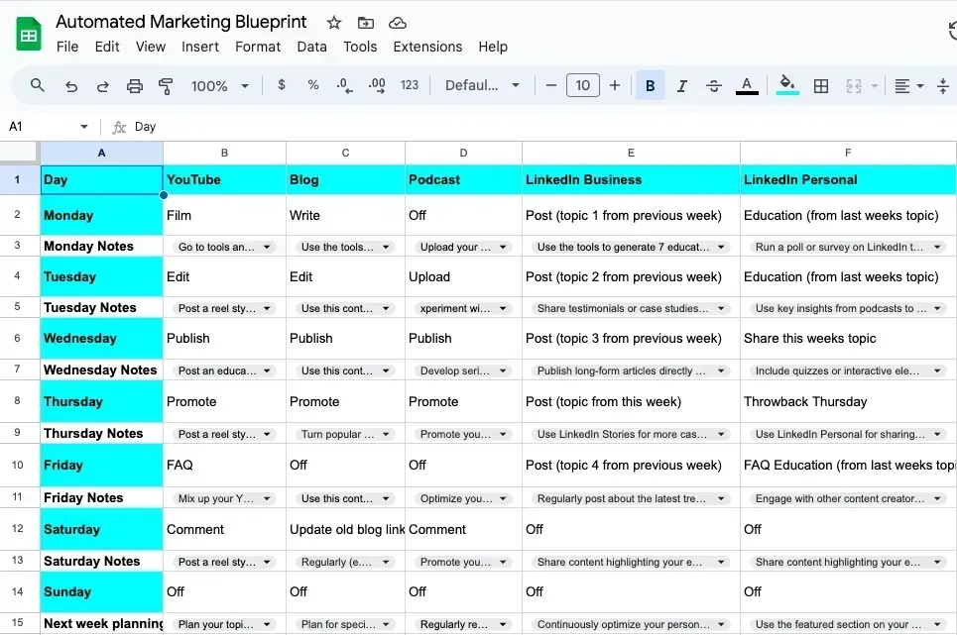Viewport: 957px width, 635px height.
Task: Select the Update old blog link cell
Action: point(345,529)
